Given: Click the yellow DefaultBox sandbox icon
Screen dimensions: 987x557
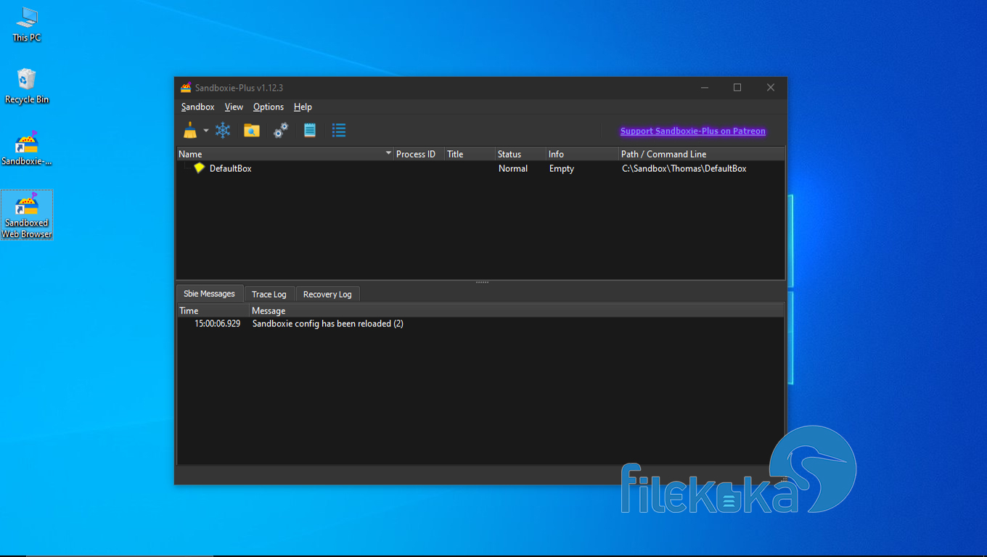Looking at the screenshot, I should point(200,168).
